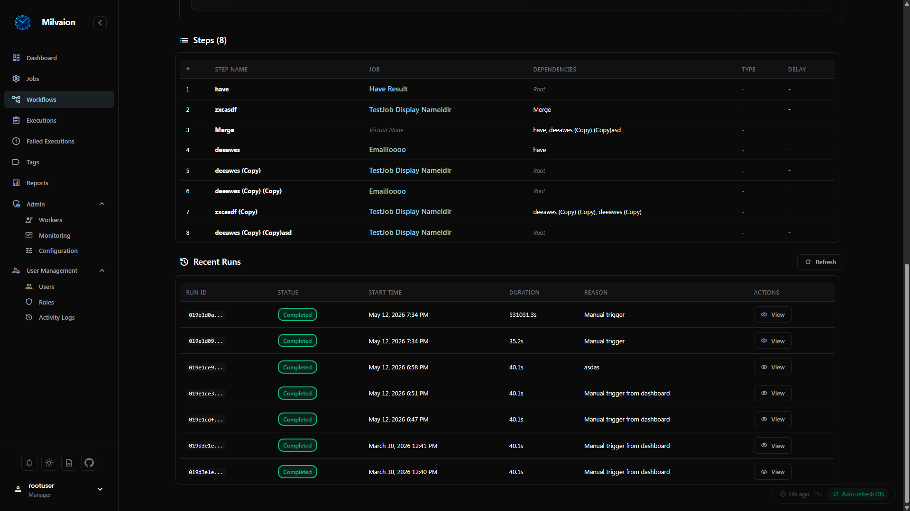Image resolution: width=910 pixels, height=511 pixels.
Task: Click the rootuser avatar icon
Action: click(18, 490)
